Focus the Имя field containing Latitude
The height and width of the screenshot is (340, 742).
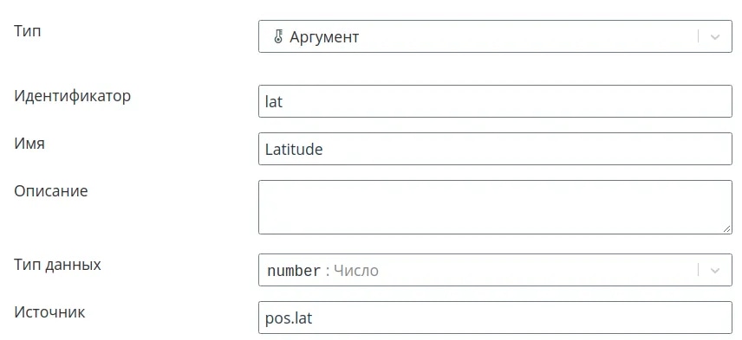pyautogui.click(x=495, y=149)
